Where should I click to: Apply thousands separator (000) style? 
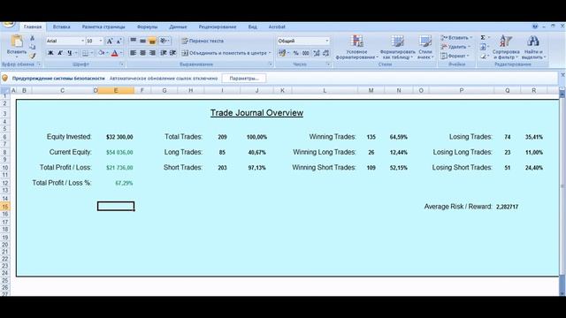pos(306,53)
